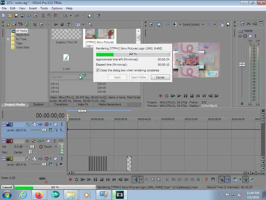The height and width of the screenshot is (200, 266).
Task: Open the Tools menu
Action: (44, 8)
